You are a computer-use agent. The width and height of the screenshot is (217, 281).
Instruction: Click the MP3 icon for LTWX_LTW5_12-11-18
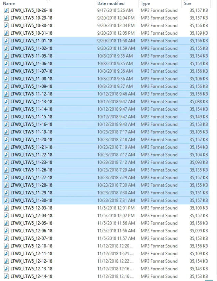click(6, 254)
